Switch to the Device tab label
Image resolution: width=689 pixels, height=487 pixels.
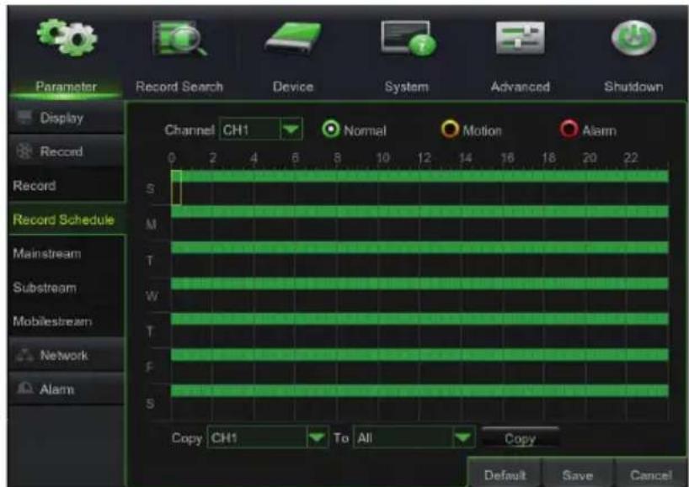point(293,87)
